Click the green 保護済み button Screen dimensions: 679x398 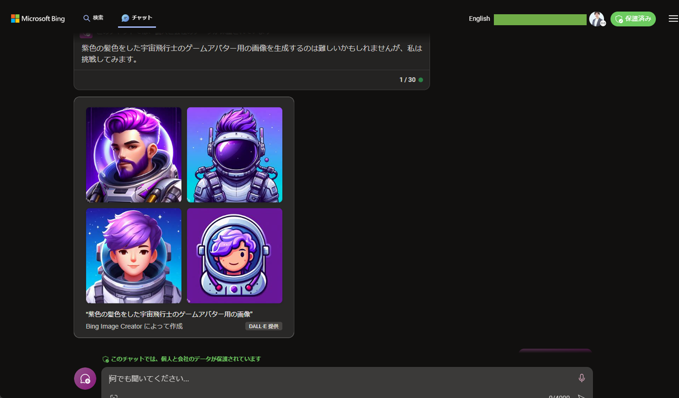click(x=633, y=19)
